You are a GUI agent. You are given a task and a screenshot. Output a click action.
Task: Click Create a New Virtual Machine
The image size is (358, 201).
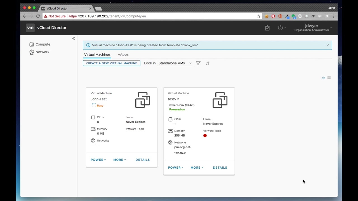coord(112,63)
